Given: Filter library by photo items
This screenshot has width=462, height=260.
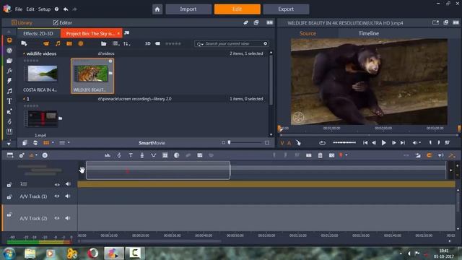Looking at the screenshot, I should (x=69, y=43).
